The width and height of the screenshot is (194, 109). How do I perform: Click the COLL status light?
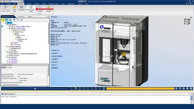point(76,88)
